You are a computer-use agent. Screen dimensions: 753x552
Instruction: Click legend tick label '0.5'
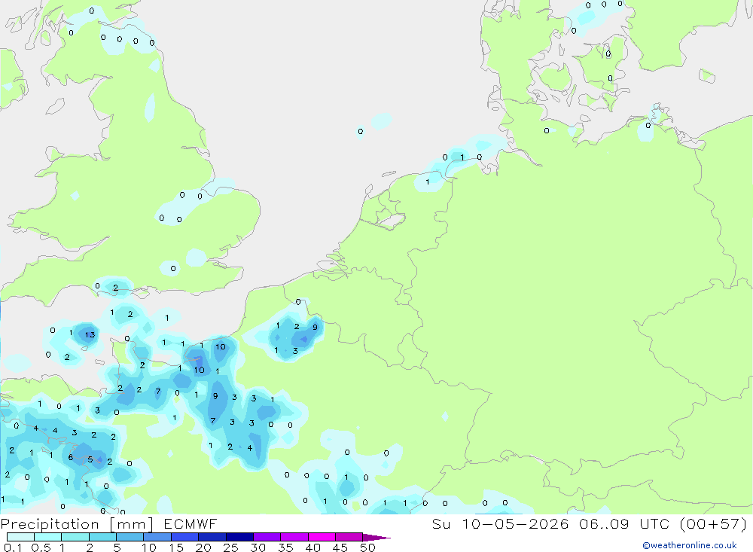41,547
